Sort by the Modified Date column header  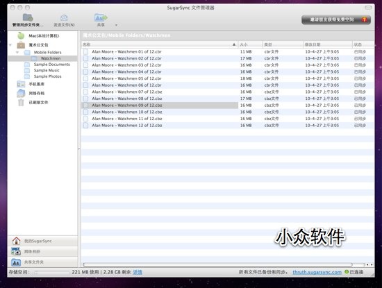pyautogui.click(x=328, y=44)
